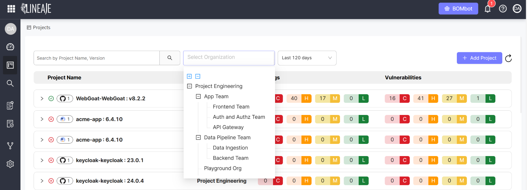This screenshot has width=527, height=190.
Task: Open the apps grid menu
Action: 11,9
